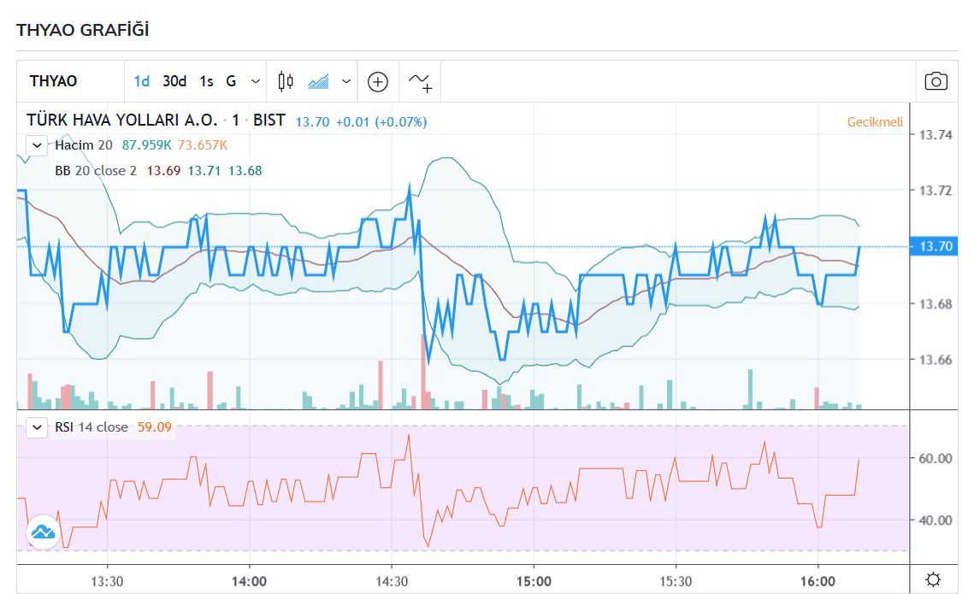This screenshot has height=594, width=974.
Task: Select the 30d interval
Action: click(x=174, y=81)
